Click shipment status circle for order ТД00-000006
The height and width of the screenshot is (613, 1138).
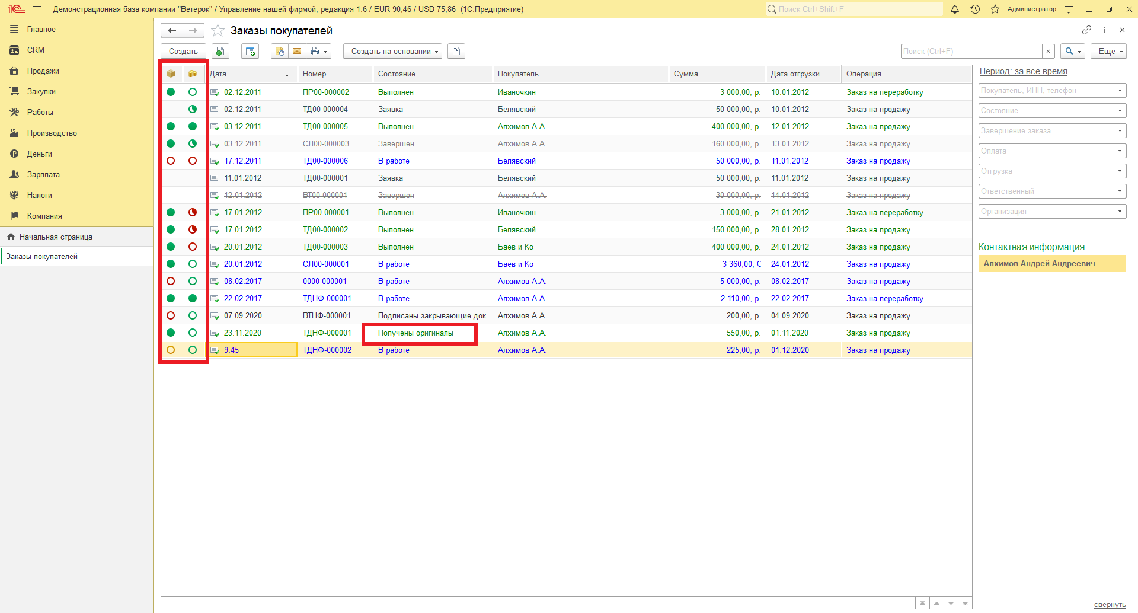171,161
